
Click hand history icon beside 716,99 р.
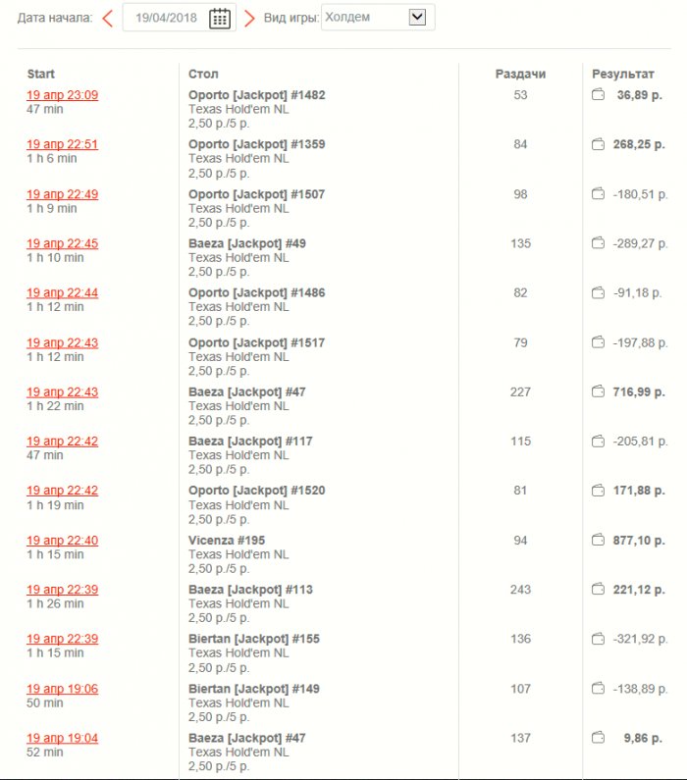tap(598, 391)
